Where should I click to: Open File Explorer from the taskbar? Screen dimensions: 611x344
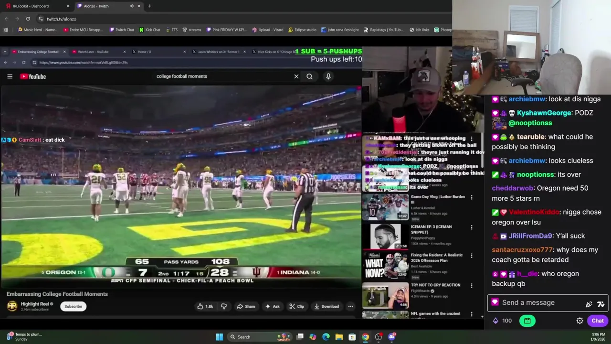point(339,337)
